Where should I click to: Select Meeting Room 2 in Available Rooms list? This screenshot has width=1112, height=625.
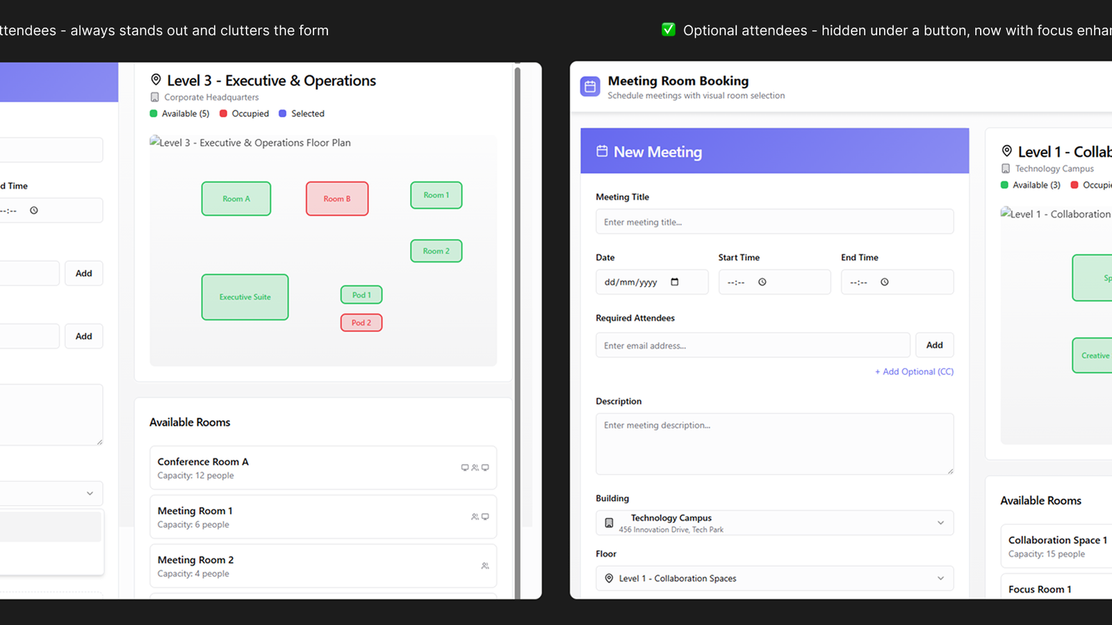323,566
